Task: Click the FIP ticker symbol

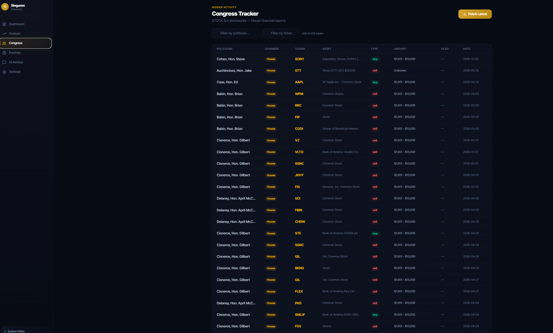Action: click(x=297, y=117)
